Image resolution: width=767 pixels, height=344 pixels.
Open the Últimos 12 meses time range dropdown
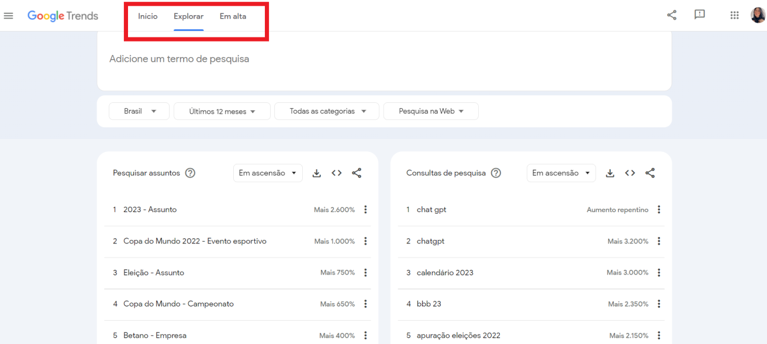point(222,111)
